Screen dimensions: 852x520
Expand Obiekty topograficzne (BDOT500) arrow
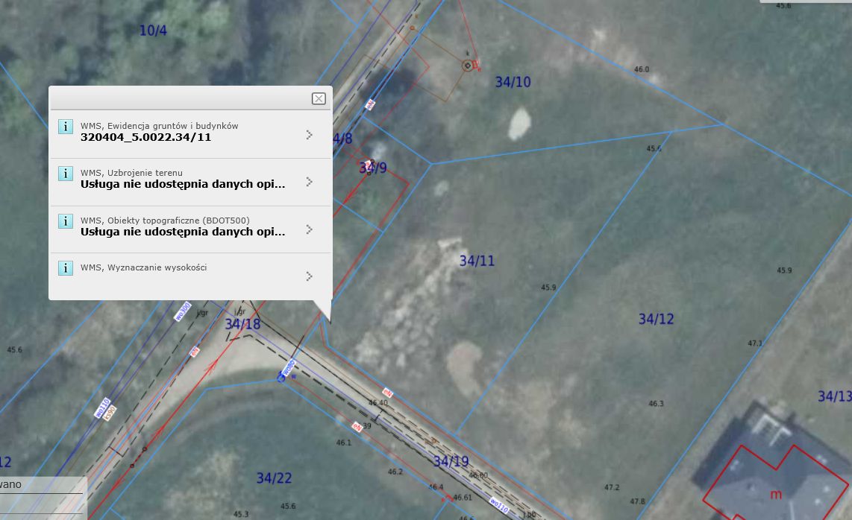(x=309, y=229)
